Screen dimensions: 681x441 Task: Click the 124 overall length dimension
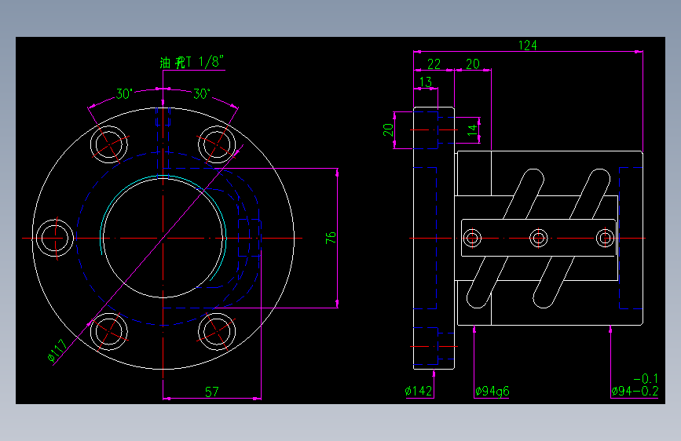pyautogui.click(x=527, y=46)
